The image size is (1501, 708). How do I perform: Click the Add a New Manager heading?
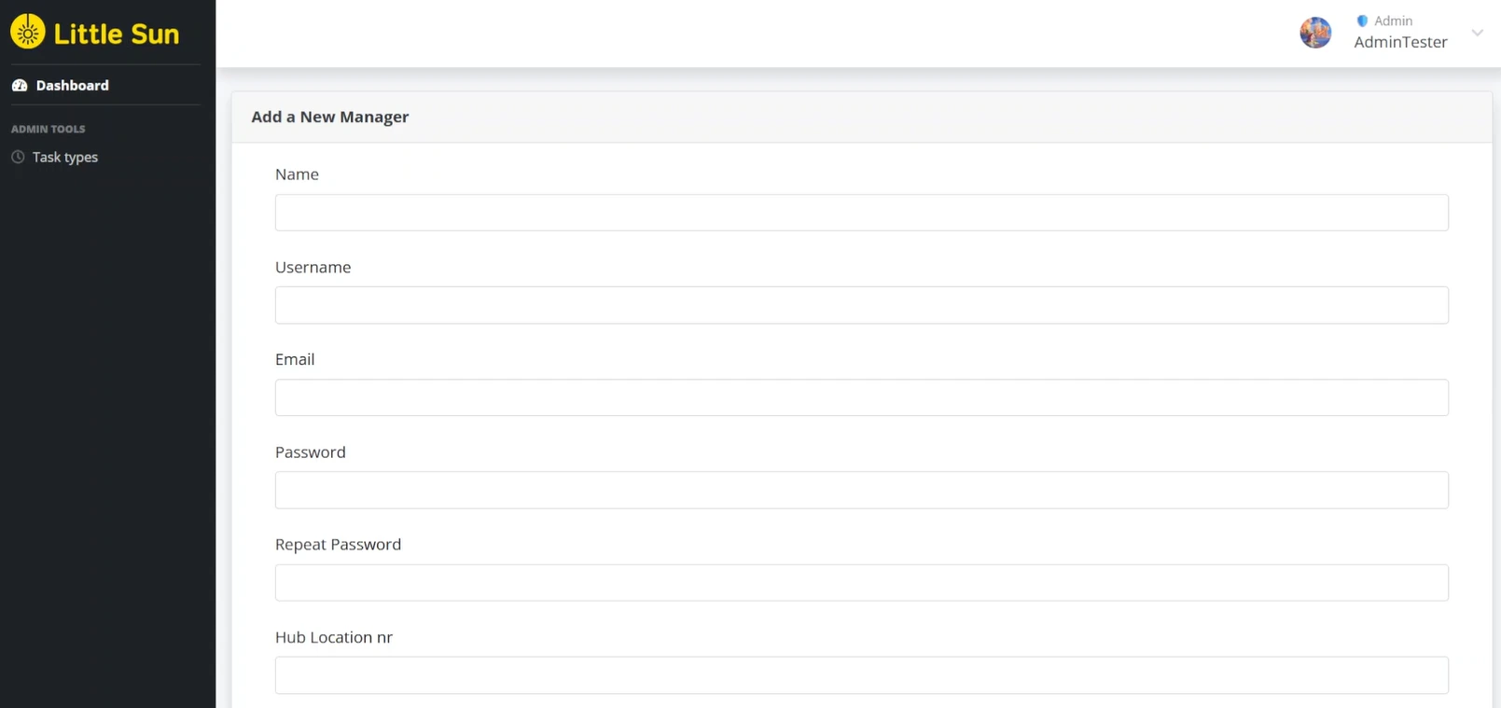point(330,118)
